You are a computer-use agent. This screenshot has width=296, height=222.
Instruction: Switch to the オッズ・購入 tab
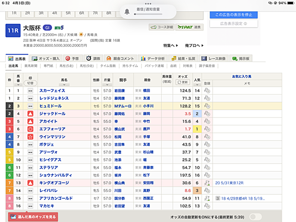pos(45,59)
